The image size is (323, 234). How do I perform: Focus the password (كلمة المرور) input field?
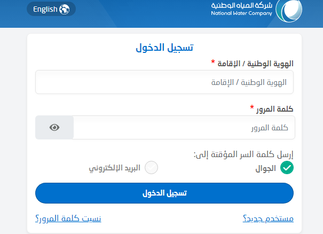(x=184, y=127)
